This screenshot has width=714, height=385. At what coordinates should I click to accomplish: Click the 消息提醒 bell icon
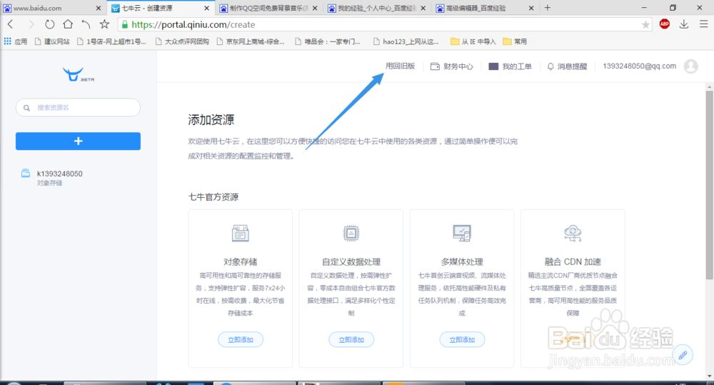(550, 66)
